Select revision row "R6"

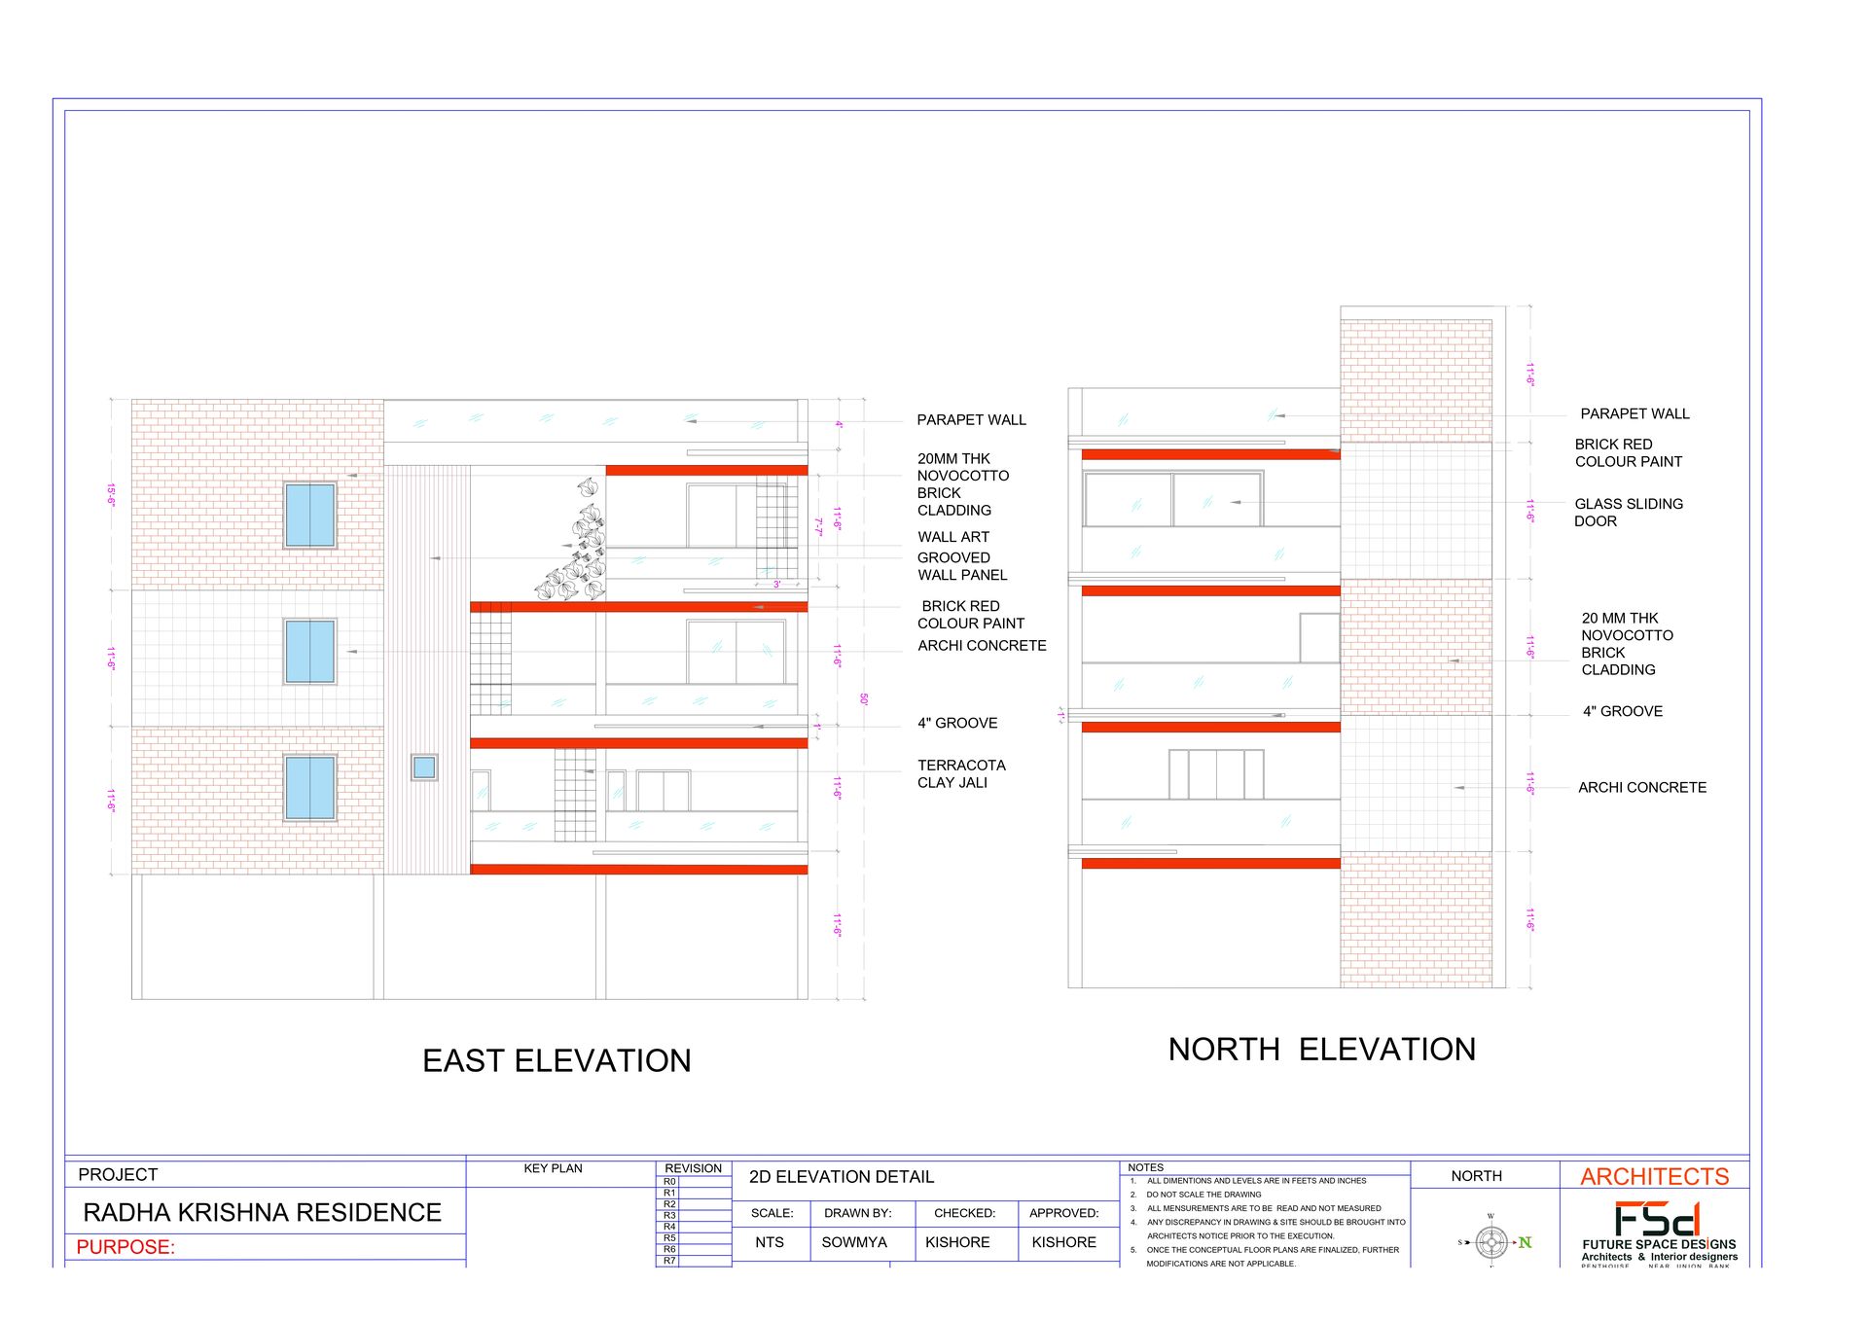(x=694, y=1250)
